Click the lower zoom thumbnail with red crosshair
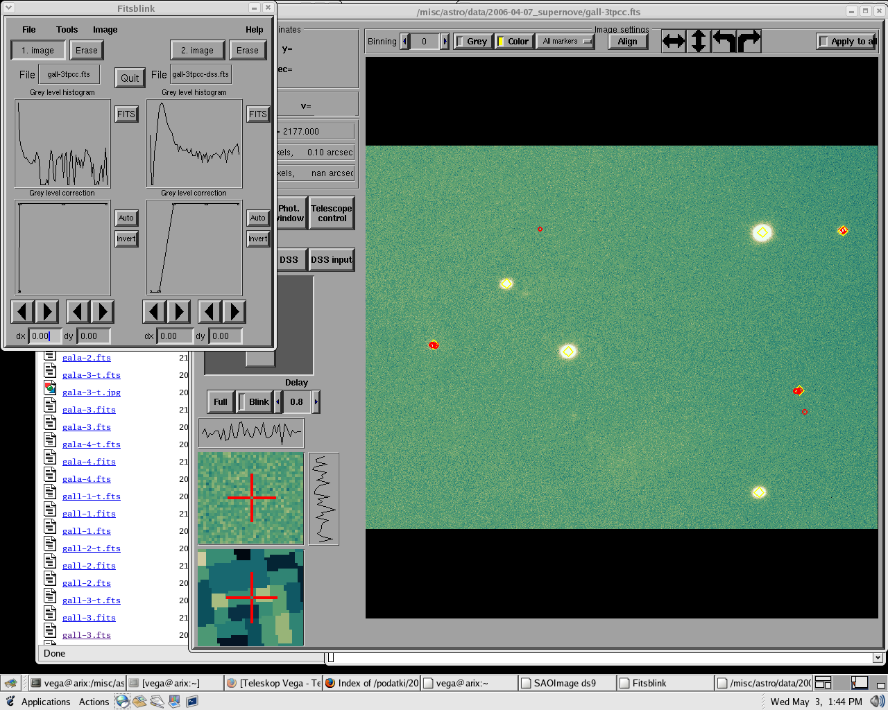The image size is (888, 710). pyautogui.click(x=250, y=598)
